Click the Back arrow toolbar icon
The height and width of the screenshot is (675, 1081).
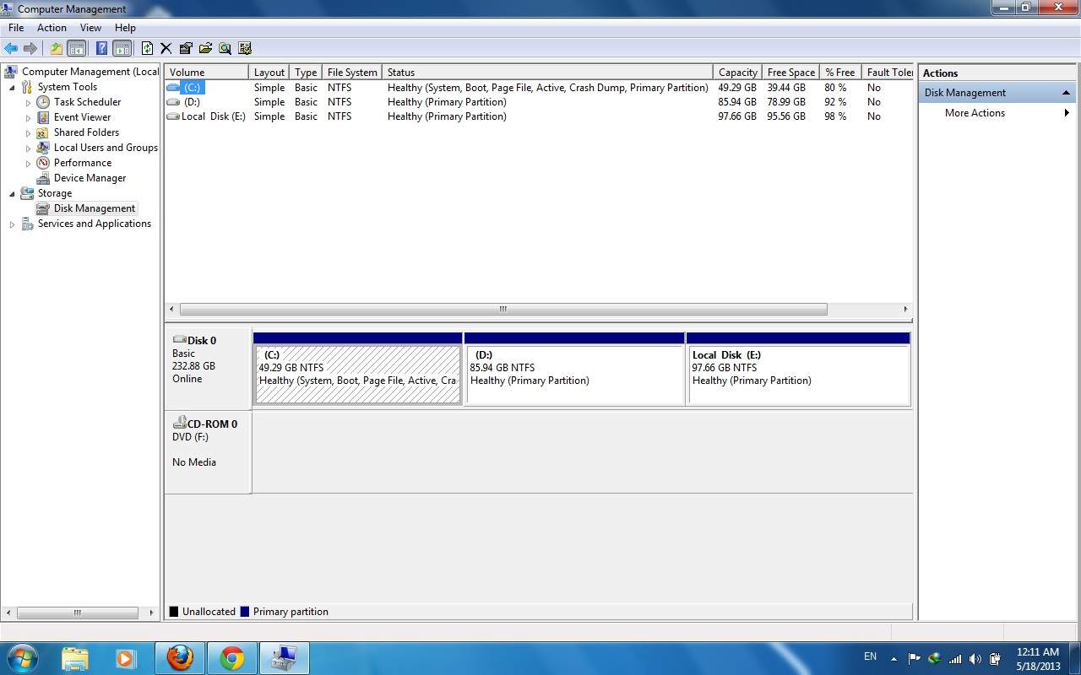click(11, 49)
